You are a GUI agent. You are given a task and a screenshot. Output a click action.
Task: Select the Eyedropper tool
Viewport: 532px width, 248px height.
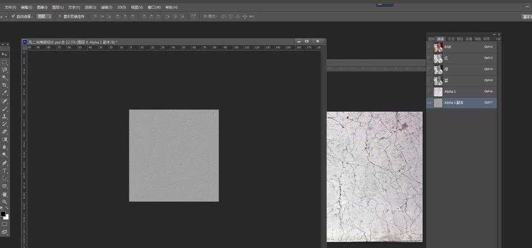5,93
